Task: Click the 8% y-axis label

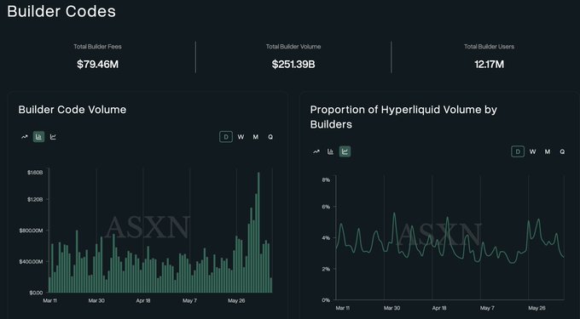Action: tap(326, 179)
